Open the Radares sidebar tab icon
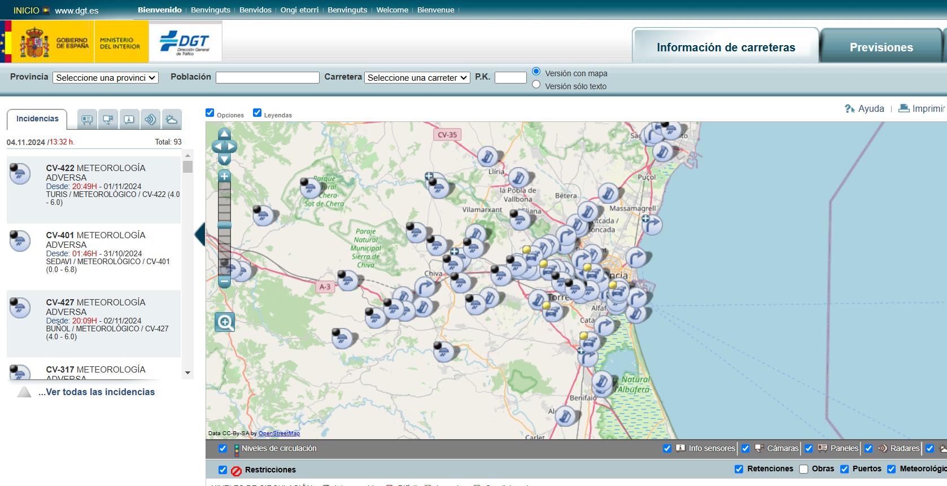Image resolution: width=947 pixels, height=486 pixels. click(x=150, y=120)
